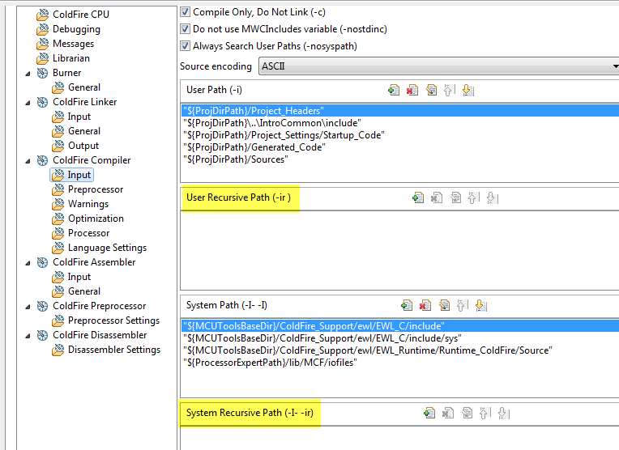The height and width of the screenshot is (450, 619).
Task: Open the Warnings settings page
Action: [x=88, y=204]
